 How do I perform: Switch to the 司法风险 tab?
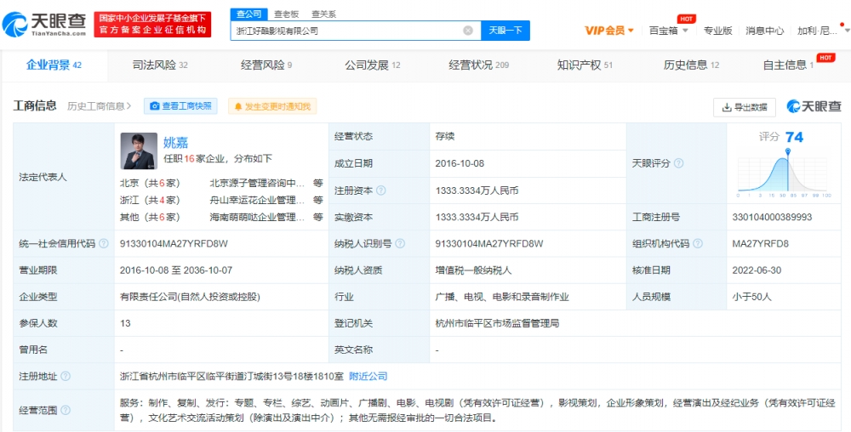[x=160, y=65]
